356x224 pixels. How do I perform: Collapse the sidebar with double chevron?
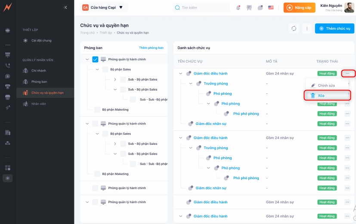click(x=65, y=7)
